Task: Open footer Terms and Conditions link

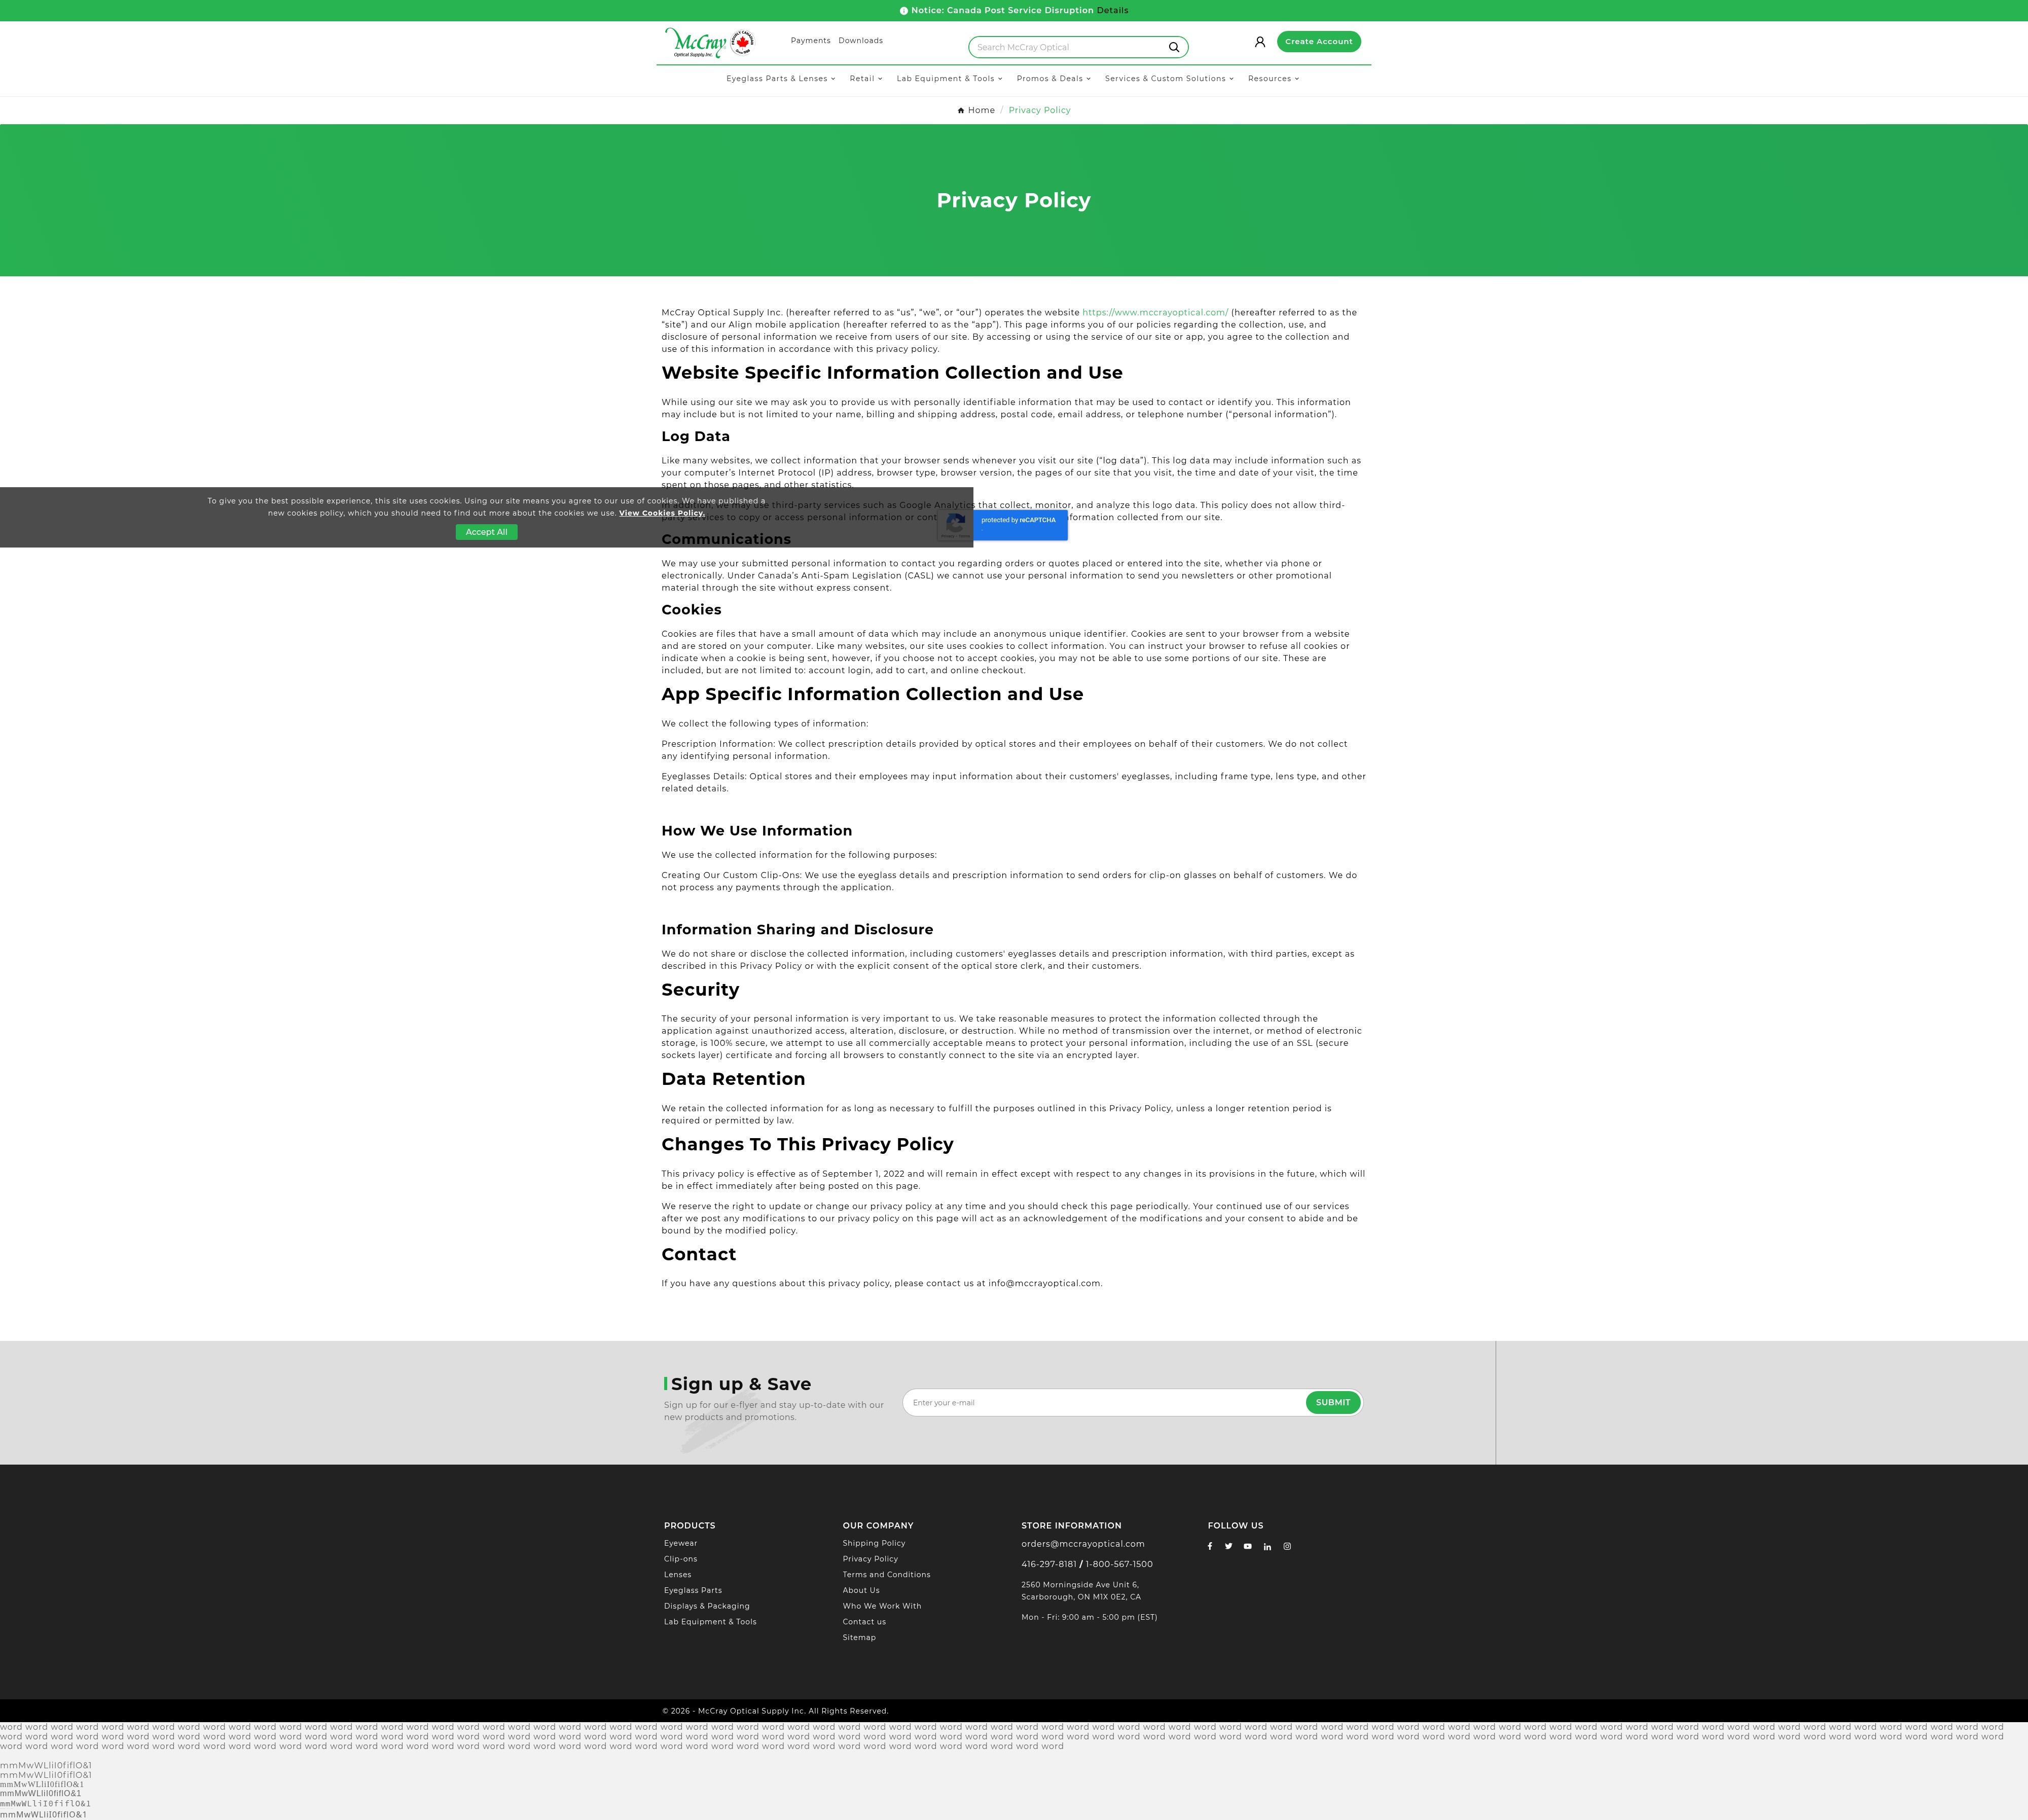Action: click(x=886, y=1575)
